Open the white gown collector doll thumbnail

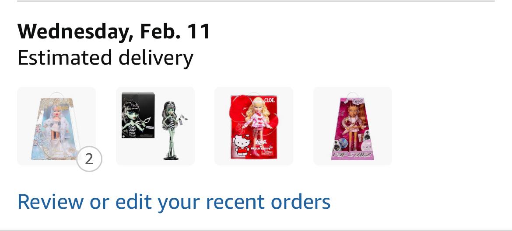click(x=56, y=126)
